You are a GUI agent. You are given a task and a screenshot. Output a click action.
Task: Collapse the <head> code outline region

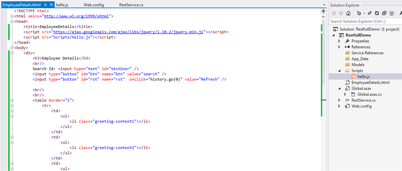(12, 21)
